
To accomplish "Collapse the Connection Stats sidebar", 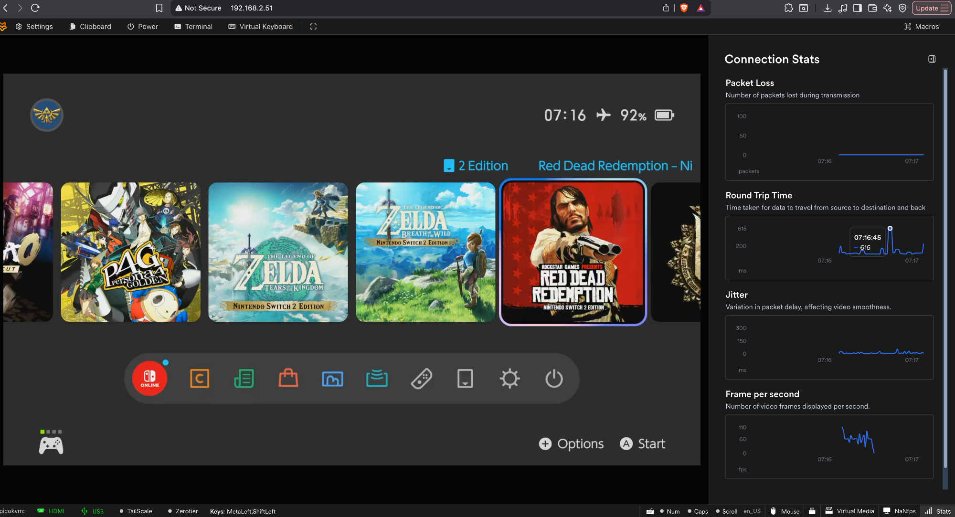I will point(932,59).
